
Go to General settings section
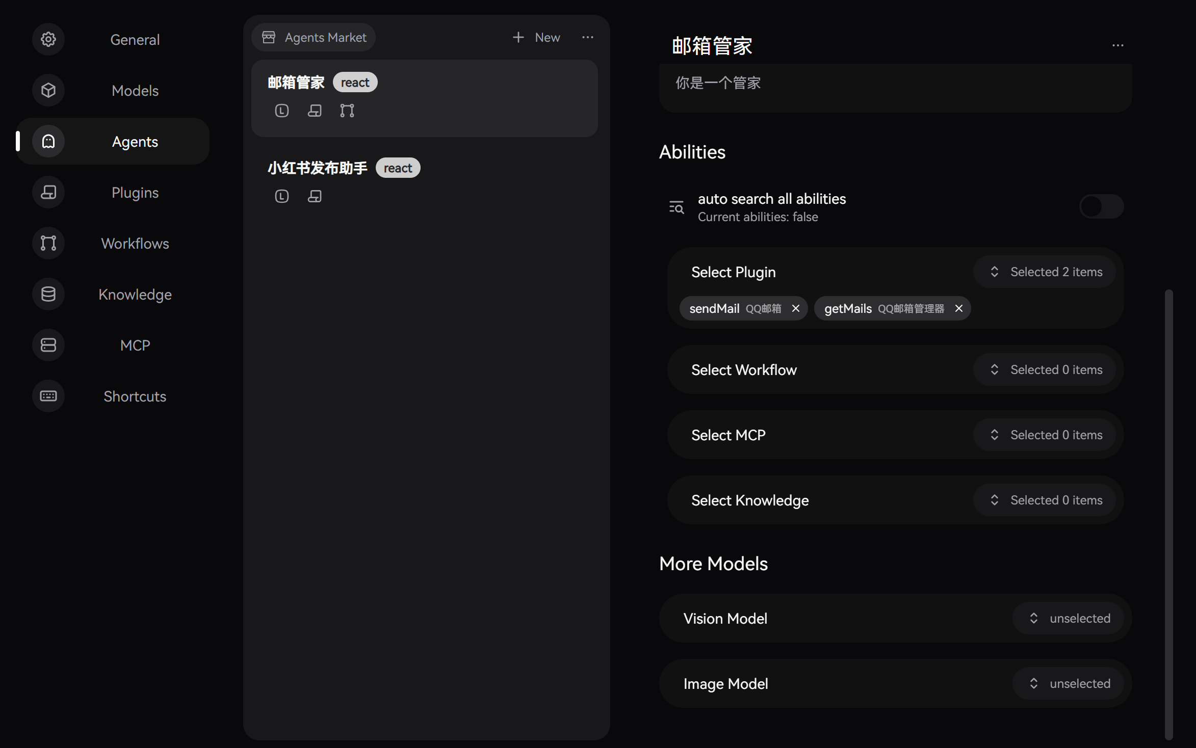point(135,39)
